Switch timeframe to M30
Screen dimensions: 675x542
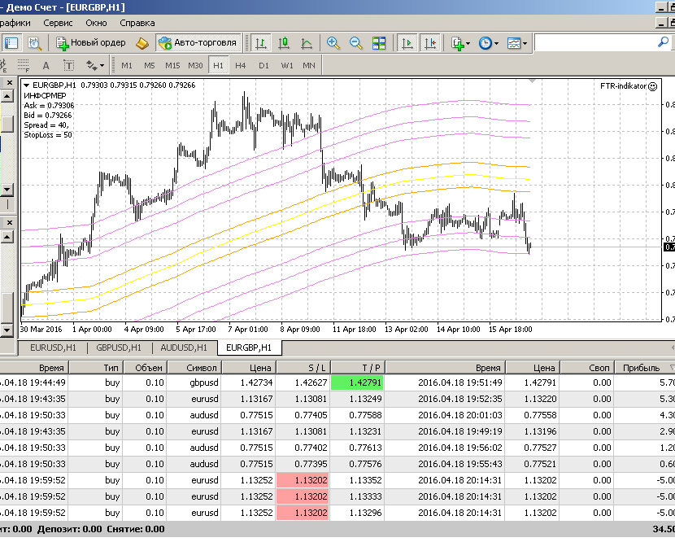[195, 65]
